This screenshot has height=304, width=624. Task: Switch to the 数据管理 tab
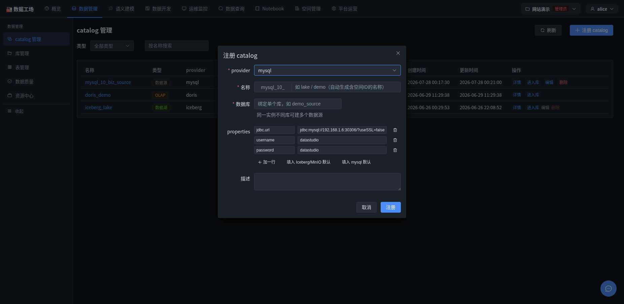(x=85, y=9)
